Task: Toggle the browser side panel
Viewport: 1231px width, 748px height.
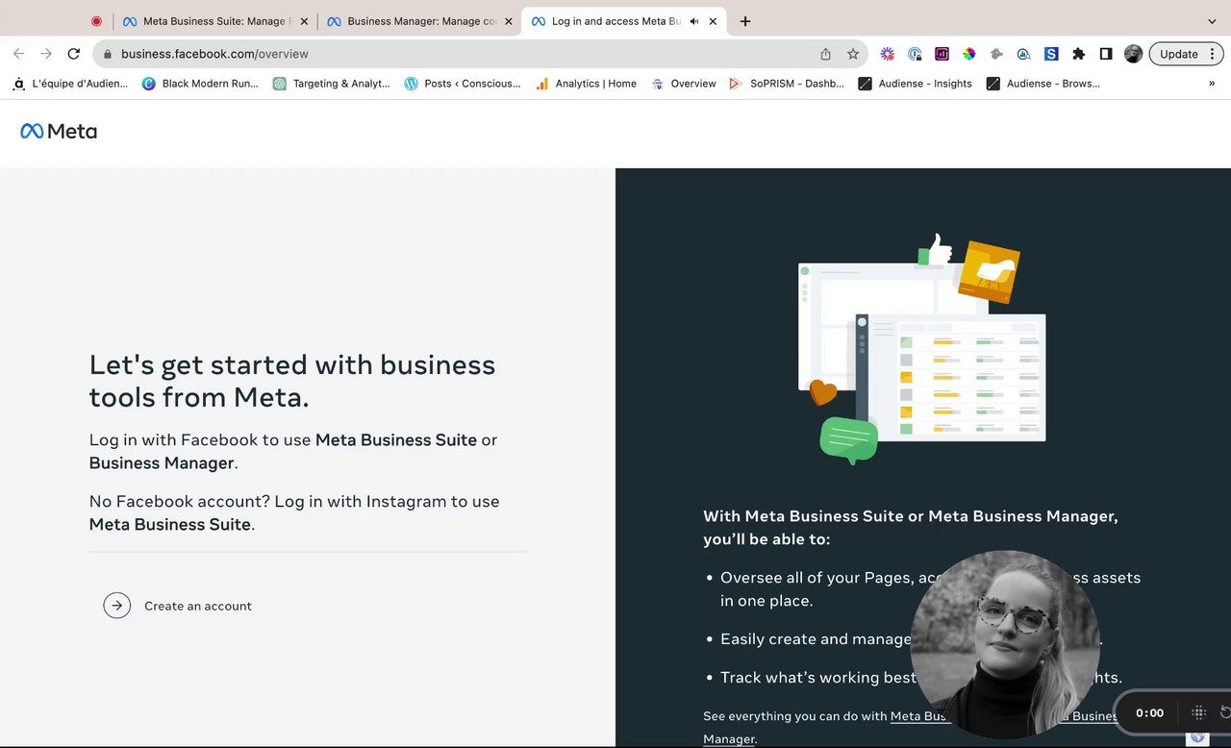Action: (1106, 54)
